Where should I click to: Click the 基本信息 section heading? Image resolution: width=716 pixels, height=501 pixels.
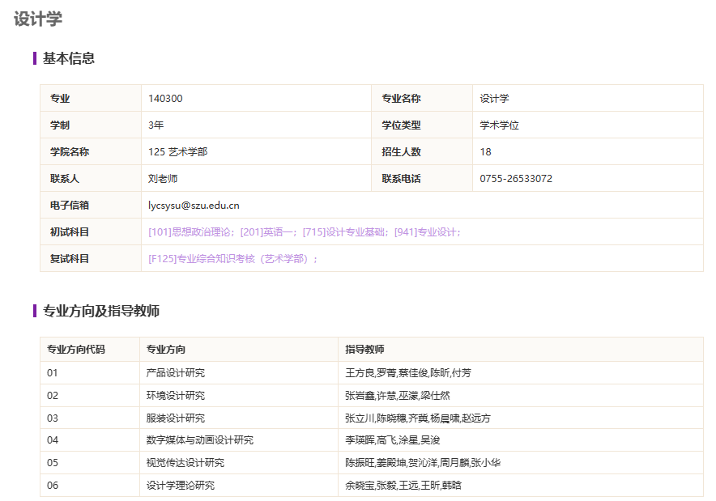pyautogui.click(x=69, y=58)
